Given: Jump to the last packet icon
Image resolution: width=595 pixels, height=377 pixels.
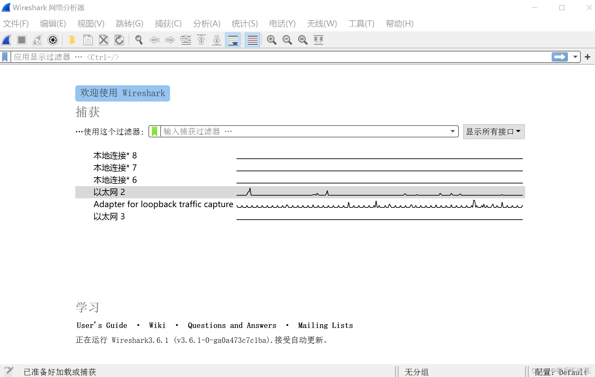Looking at the screenshot, I should click(x=217, y=40).
